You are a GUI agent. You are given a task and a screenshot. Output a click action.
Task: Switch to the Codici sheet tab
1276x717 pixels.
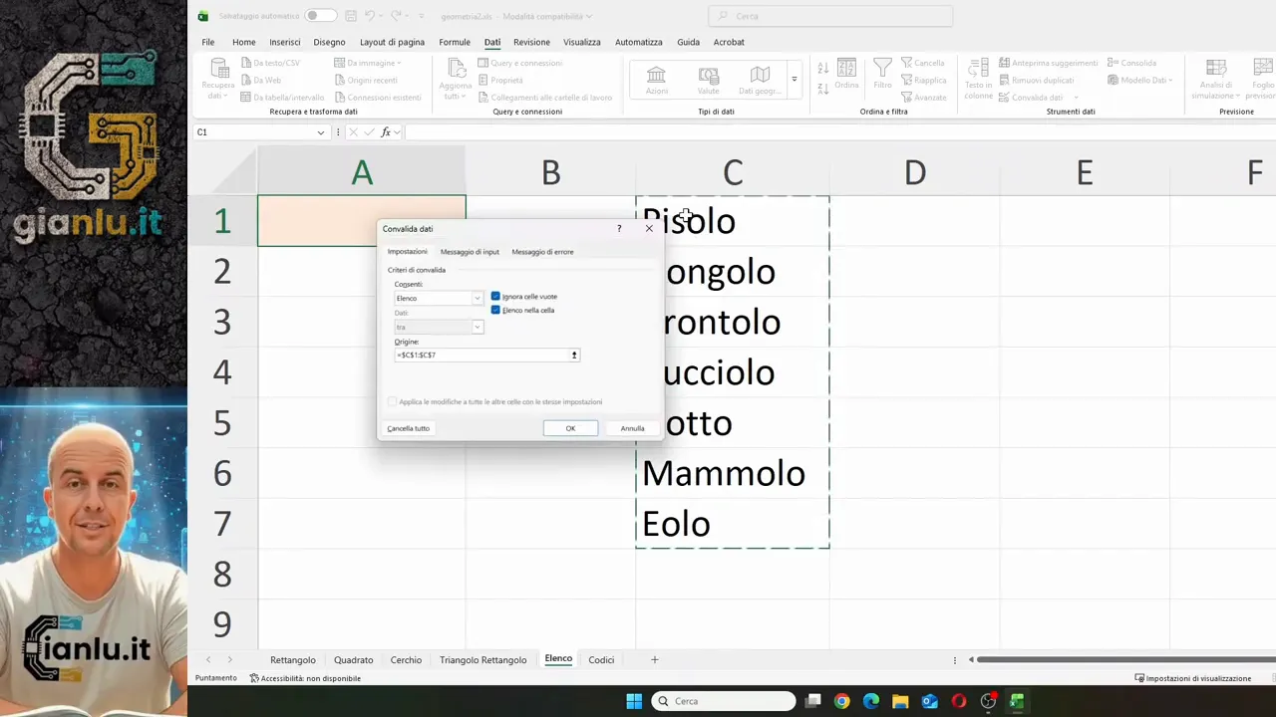601,659
